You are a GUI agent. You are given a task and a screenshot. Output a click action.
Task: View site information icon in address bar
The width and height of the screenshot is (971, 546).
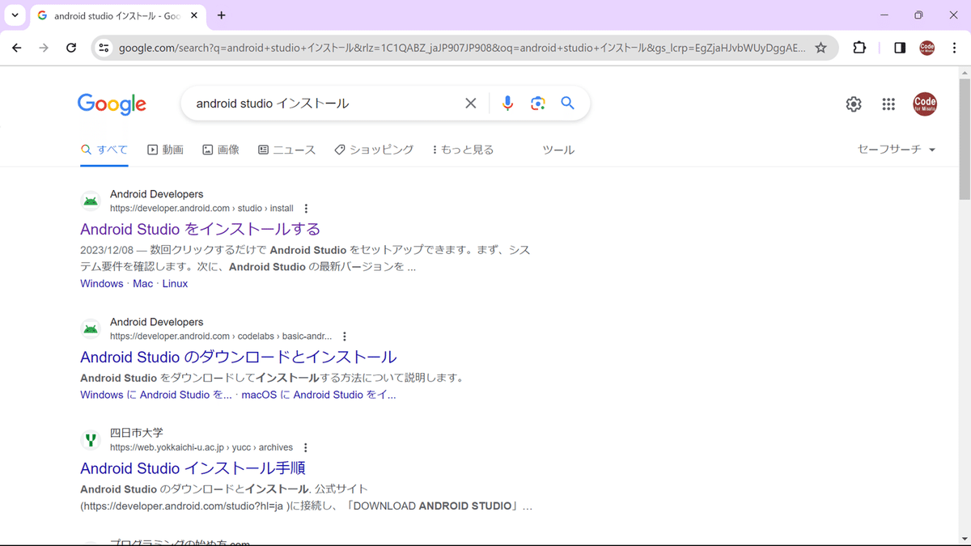(103, 48)
